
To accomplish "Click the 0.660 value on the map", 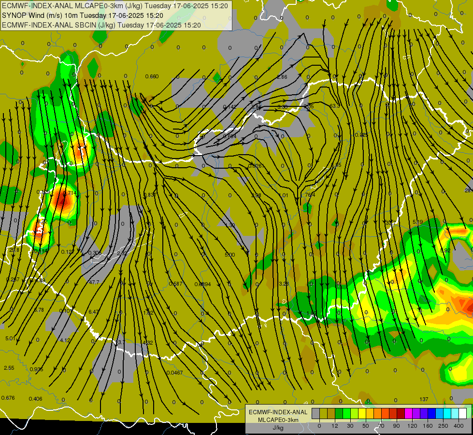I will 152,76.
